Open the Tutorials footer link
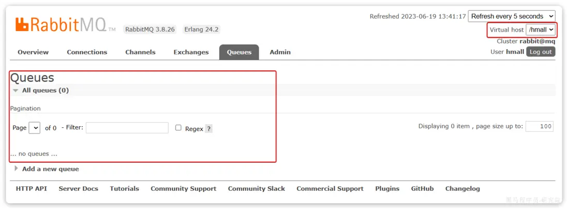 tap(124, 189)
